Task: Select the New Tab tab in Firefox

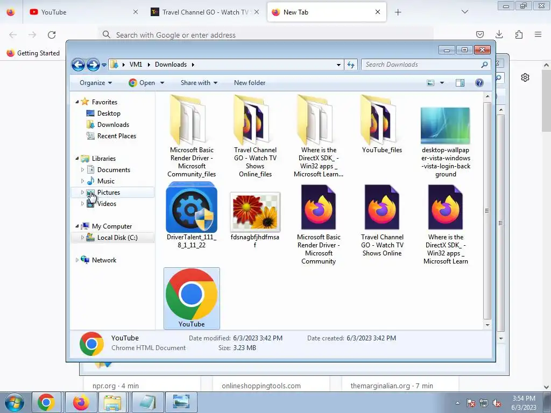Action: tap(327, 12)
